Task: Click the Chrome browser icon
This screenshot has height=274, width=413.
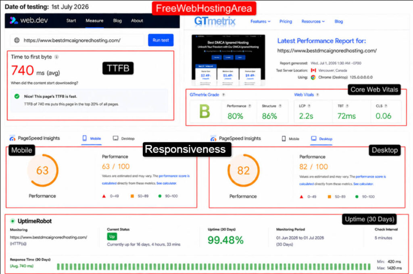Action: pyautogui.click(x=313, y=77)
